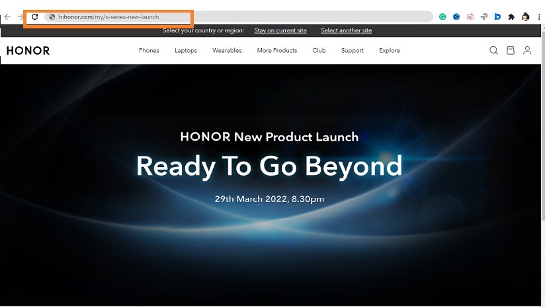545x307 pixels.
Task: Open the Extensions puzzle piece menu
Action: coord(511,17)
